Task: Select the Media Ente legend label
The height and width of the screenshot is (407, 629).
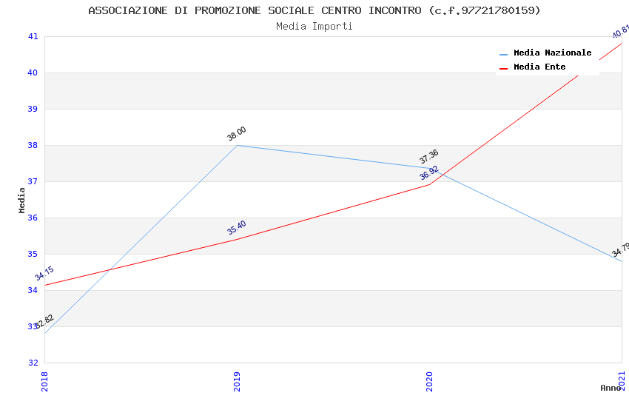Action: [x=539, y=67]
